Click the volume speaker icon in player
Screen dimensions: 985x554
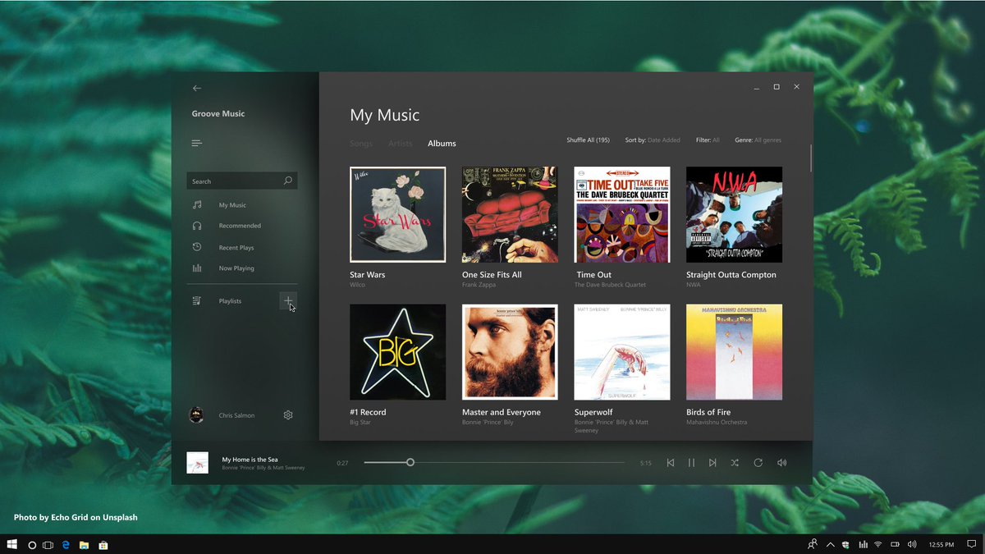(x=781, y=463)
